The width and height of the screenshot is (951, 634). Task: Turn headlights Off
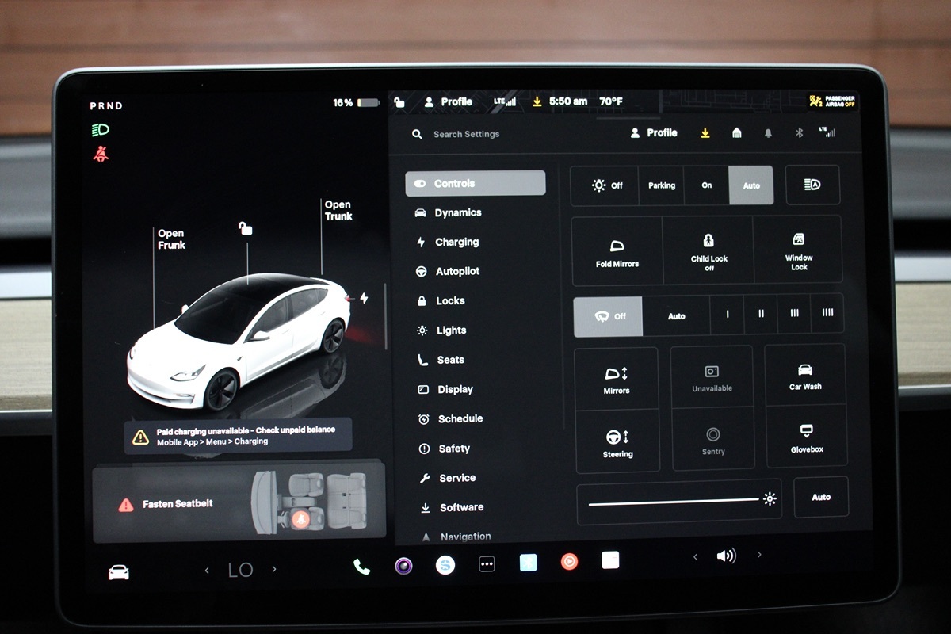tap(606, 185)
